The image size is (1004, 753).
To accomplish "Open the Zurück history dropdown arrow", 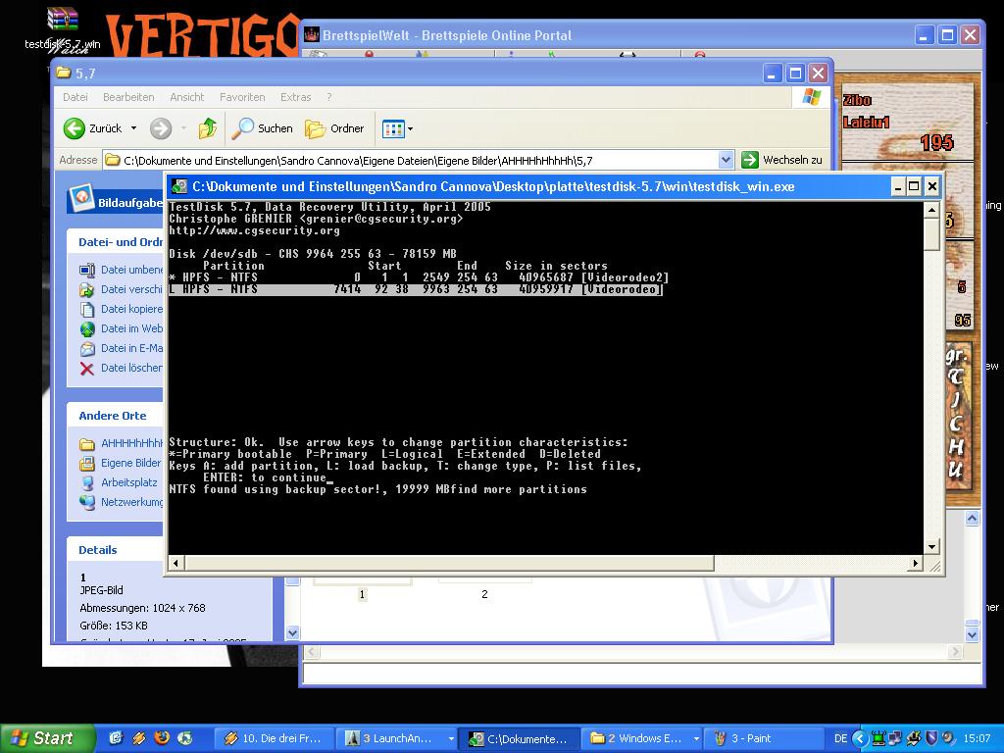I will (x=133, y=128).
